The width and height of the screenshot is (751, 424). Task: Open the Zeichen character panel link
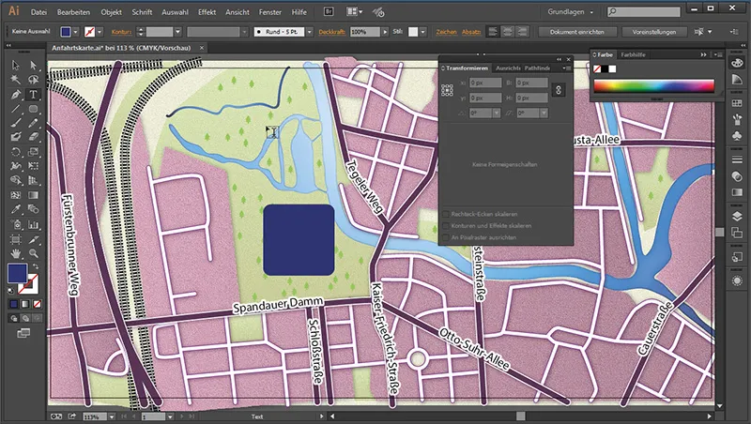[446, 32]
